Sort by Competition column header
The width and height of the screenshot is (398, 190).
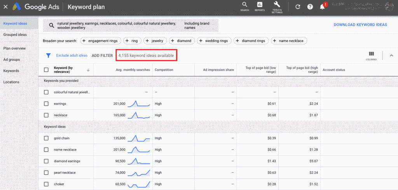pos(164,70)
